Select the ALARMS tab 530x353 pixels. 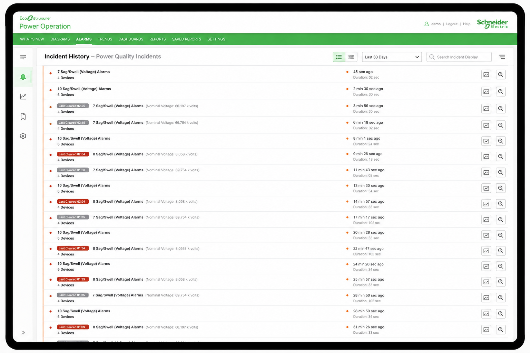84,39
